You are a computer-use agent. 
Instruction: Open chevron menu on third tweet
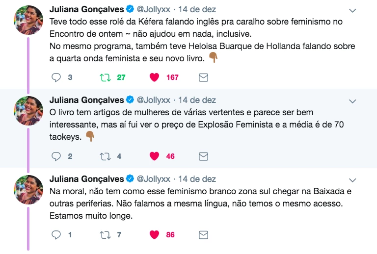point(352,179)
